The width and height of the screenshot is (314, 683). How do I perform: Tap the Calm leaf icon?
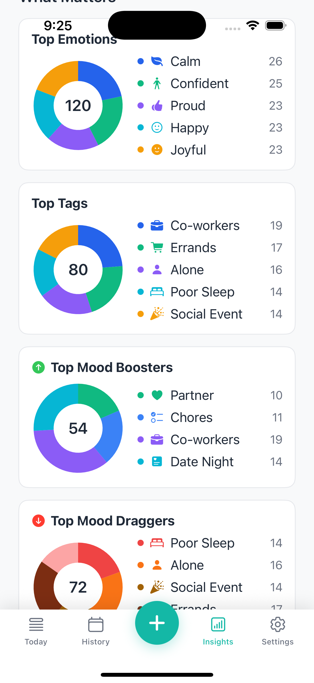tap(157, 61)
